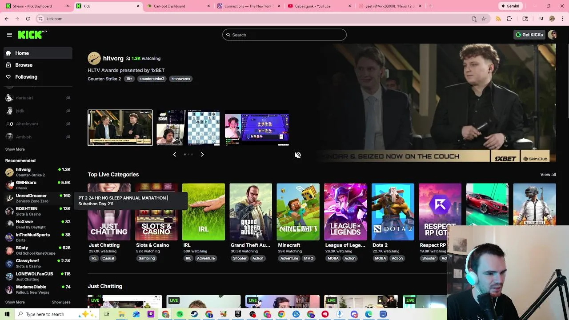Open Browse in sidebar

[38, 65]
